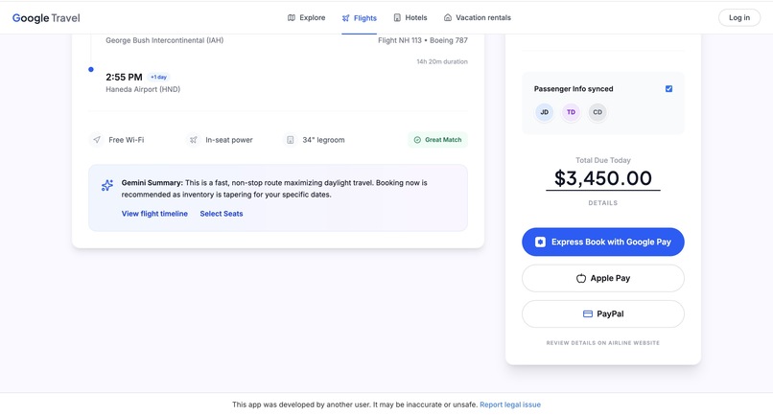The height and width of the screenshot is (416, 773).
Task: Click the $3,450.00 total amount
Action: tap(603, 178)
